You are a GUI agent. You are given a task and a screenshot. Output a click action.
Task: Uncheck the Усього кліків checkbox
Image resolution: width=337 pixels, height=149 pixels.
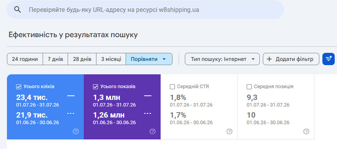click(x=19, y=87)
